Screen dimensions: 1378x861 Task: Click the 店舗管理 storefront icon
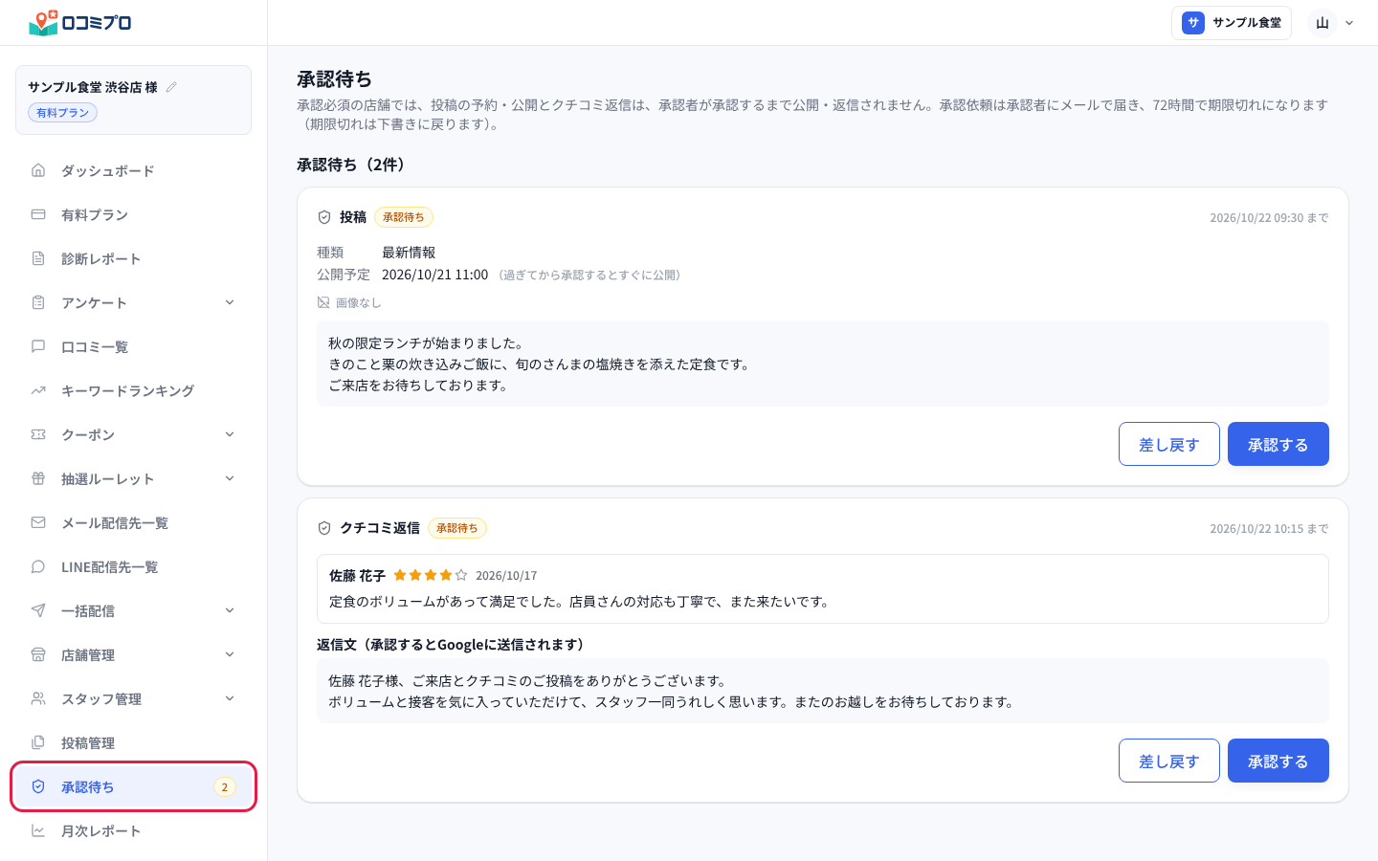tap(38, 654)
